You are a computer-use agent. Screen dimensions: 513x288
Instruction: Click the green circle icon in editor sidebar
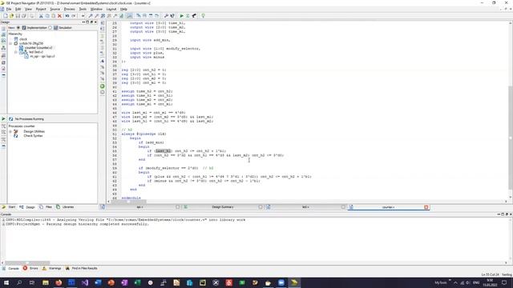[103, 86]
